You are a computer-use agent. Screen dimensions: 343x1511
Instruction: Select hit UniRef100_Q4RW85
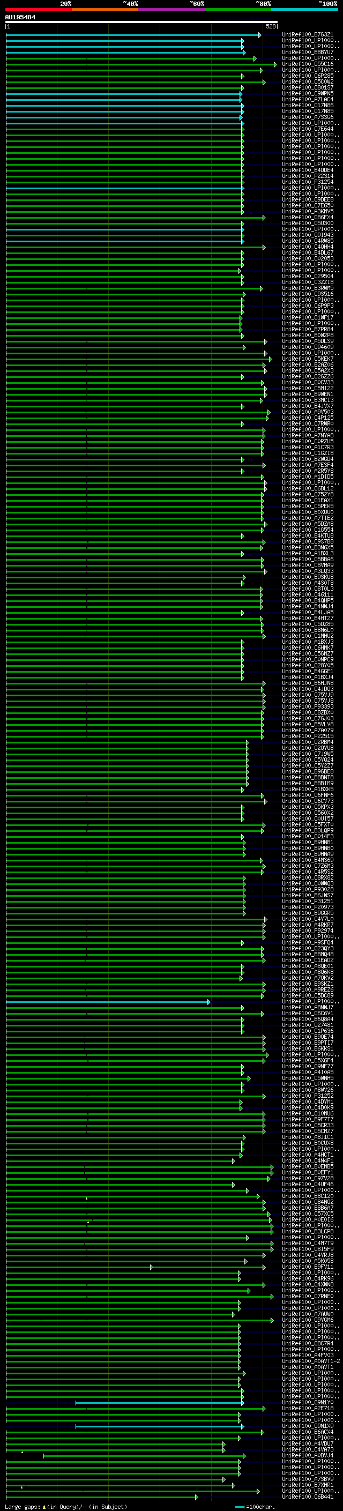308,241
